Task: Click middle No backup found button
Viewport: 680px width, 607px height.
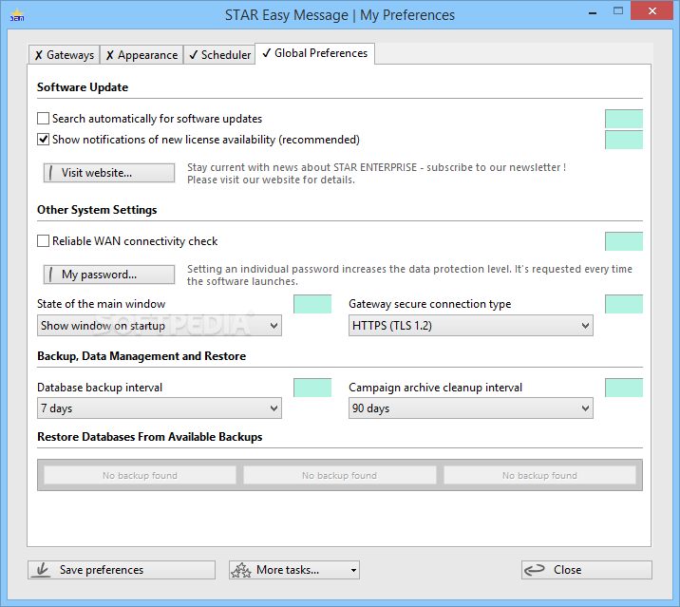Action: (x=340, y=476)
